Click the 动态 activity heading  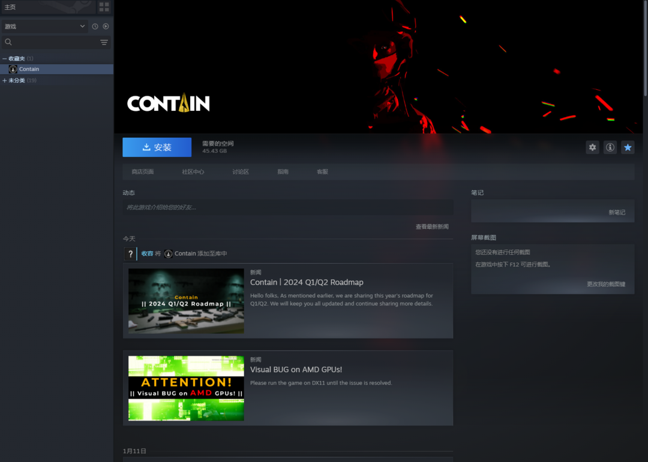pyautogui.click(x=129, y=193)
